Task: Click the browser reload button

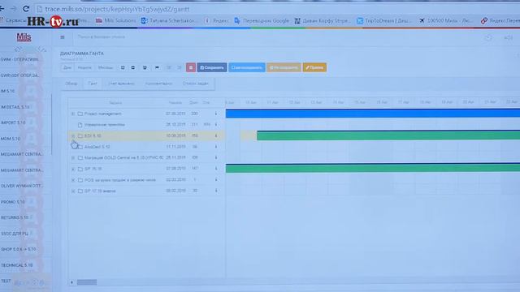Action: [x=26, y=9]
